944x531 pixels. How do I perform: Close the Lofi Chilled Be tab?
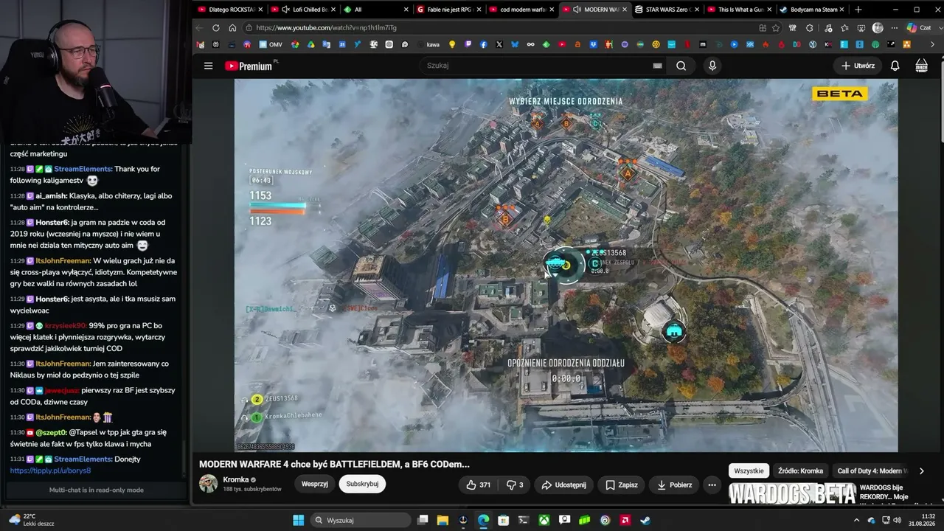pyautogui.click(x=333, y=10)
